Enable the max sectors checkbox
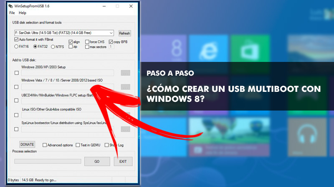This screenshot has height=187, width=334. (87, 47)
